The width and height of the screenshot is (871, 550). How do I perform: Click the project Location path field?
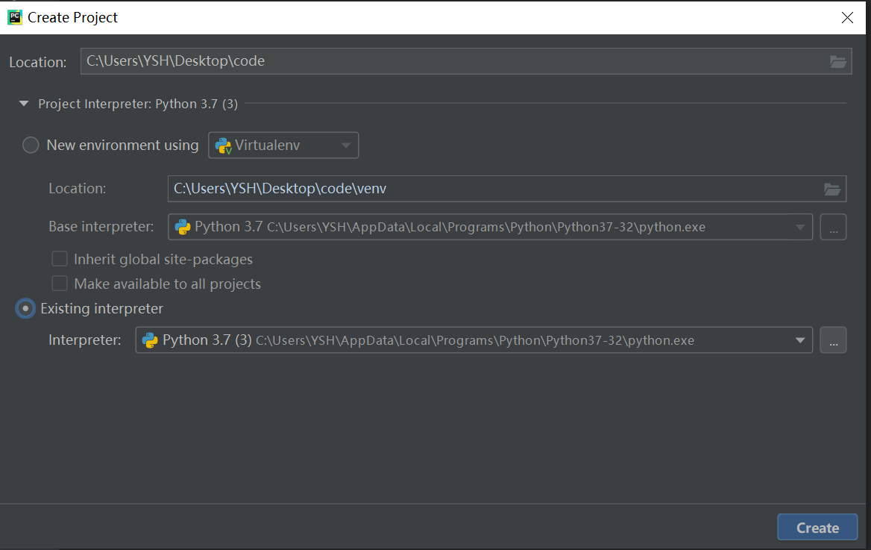coord(453,61)
